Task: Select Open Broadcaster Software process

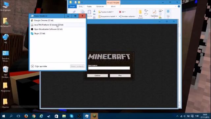Action: pyautogui.click(x=57, y=29)
